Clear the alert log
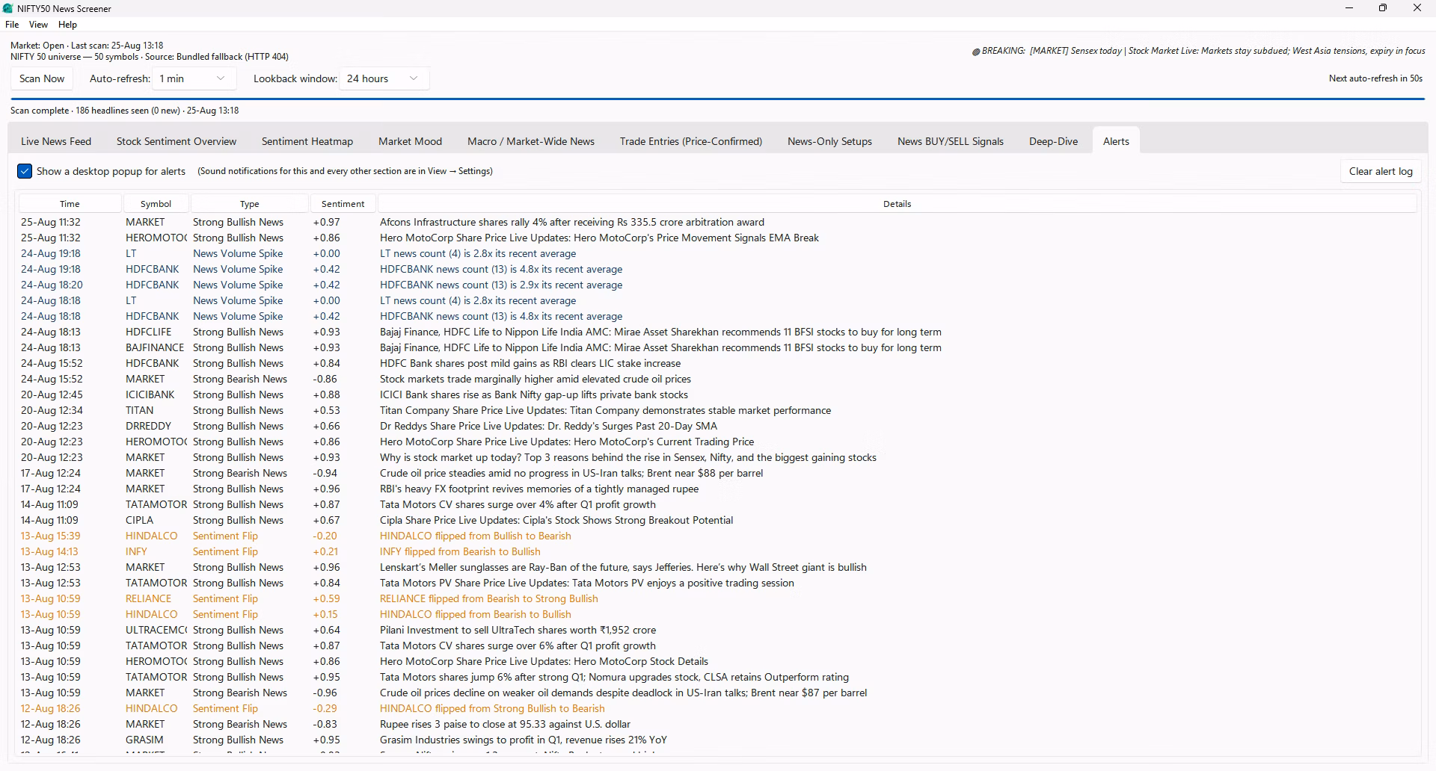1436x771 pixels. [1381, 171]
